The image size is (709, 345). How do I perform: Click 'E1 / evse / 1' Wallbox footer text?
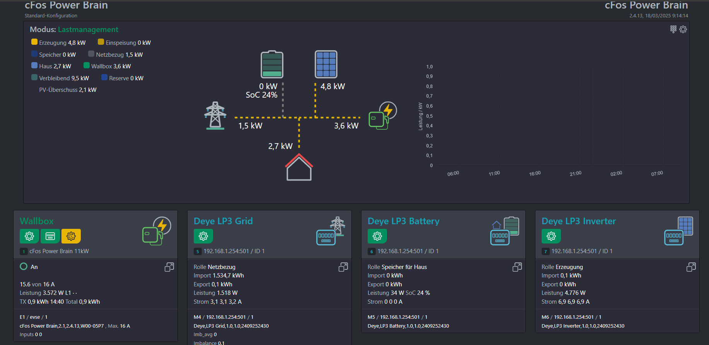[34, 317]
